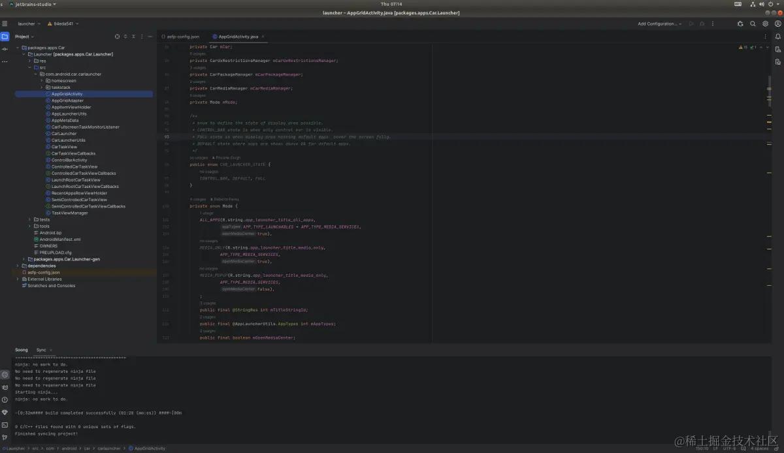This screenshot has width=784, height=453.
Task: Open AppGridAdapter class in tree
Action: [67, 101]
